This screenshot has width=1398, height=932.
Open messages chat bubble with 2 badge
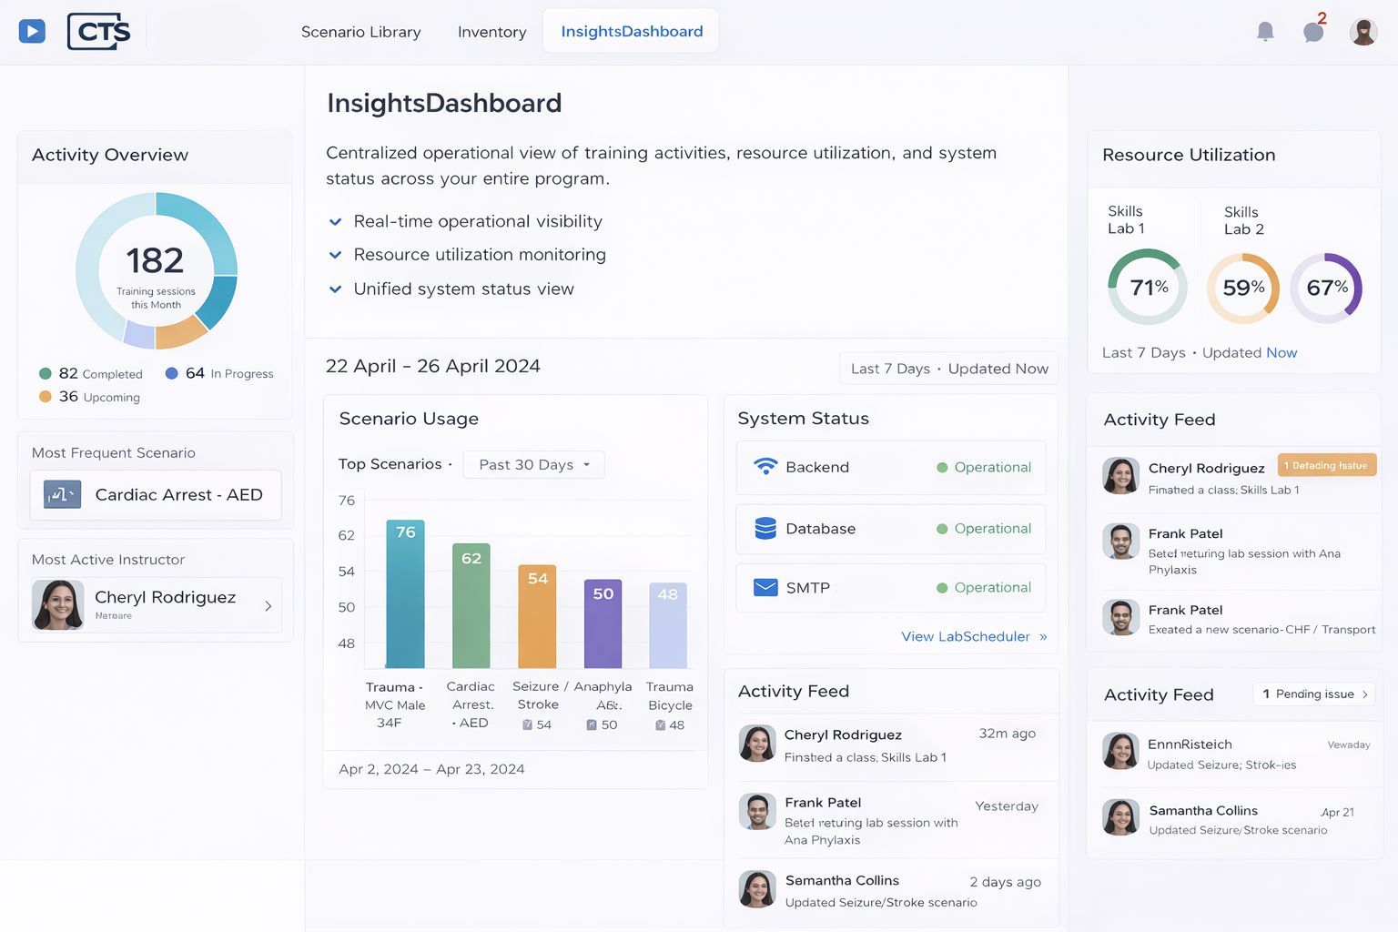1313,32
